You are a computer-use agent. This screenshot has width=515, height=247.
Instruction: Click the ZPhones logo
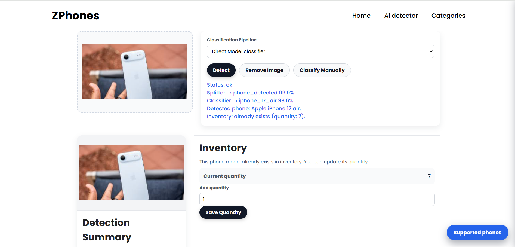click(75, 16)
